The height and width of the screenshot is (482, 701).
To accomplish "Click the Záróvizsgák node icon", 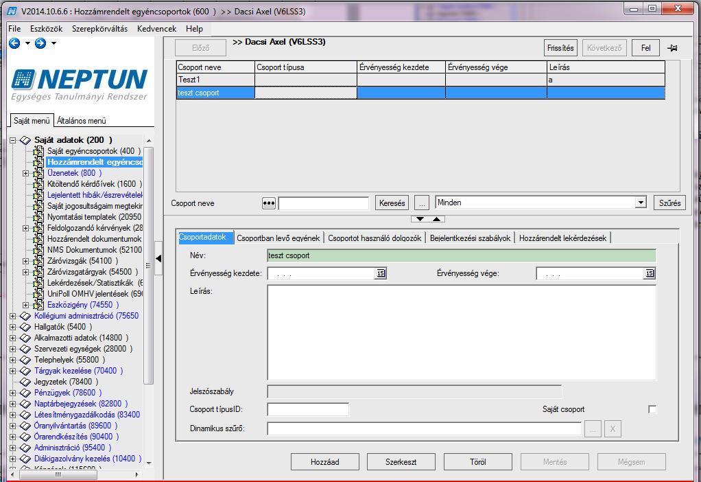I will pos(39,260).
